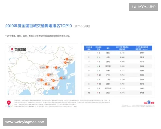Click the 北京 rank 2 map marker
Viewport: 161px width, 129px height.
pos(57,67)
